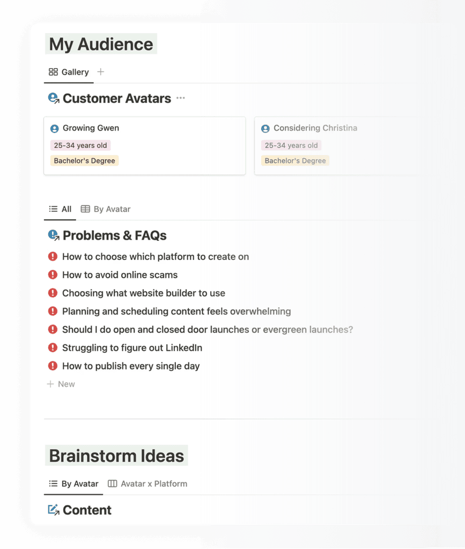Click the Customer Avatars linked database icon

click(x=53, y=98)
